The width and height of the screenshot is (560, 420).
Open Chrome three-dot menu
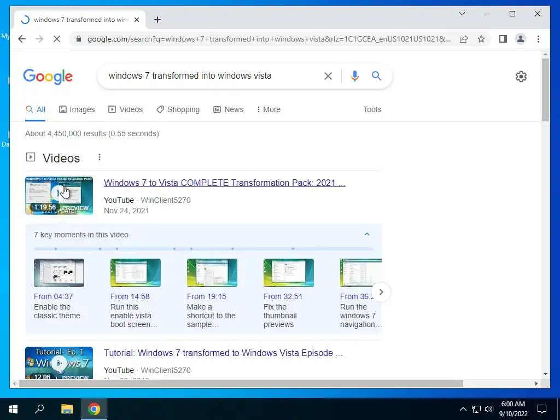[x=538, y=39]
